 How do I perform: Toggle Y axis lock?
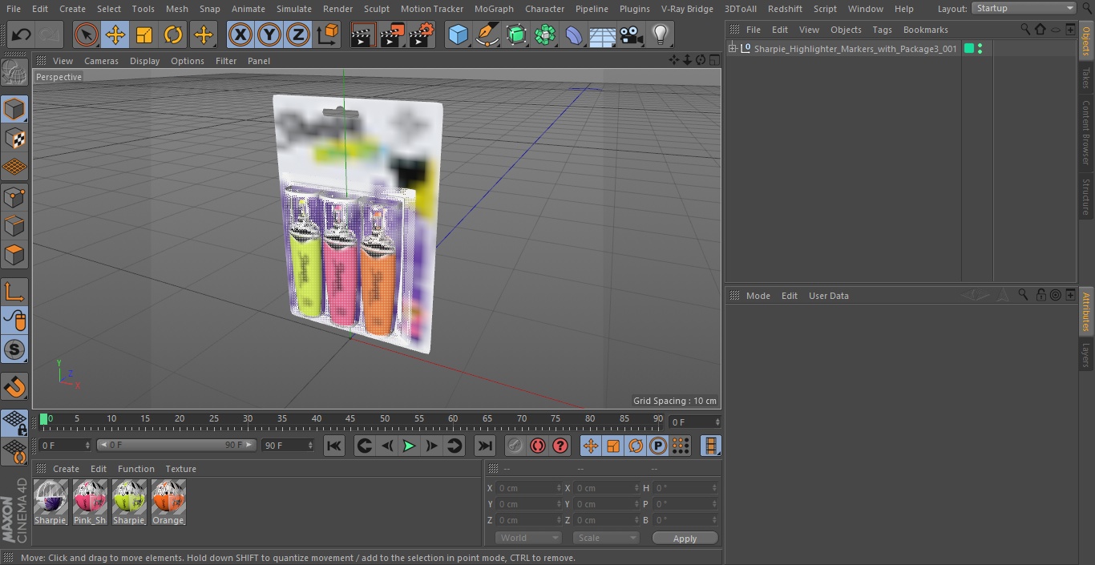coord(269,34)
